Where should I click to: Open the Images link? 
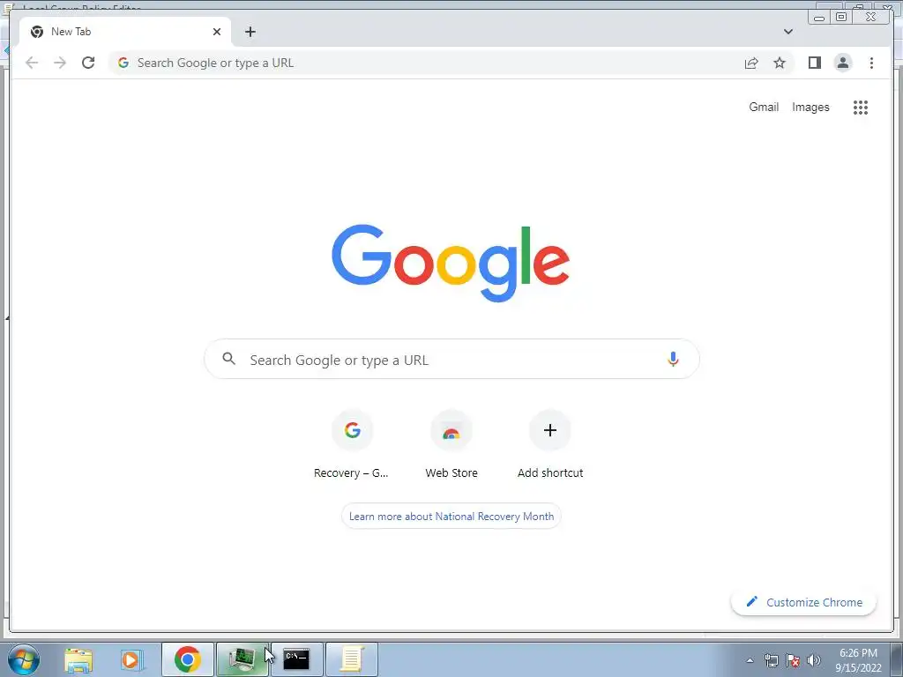point(810,107)
